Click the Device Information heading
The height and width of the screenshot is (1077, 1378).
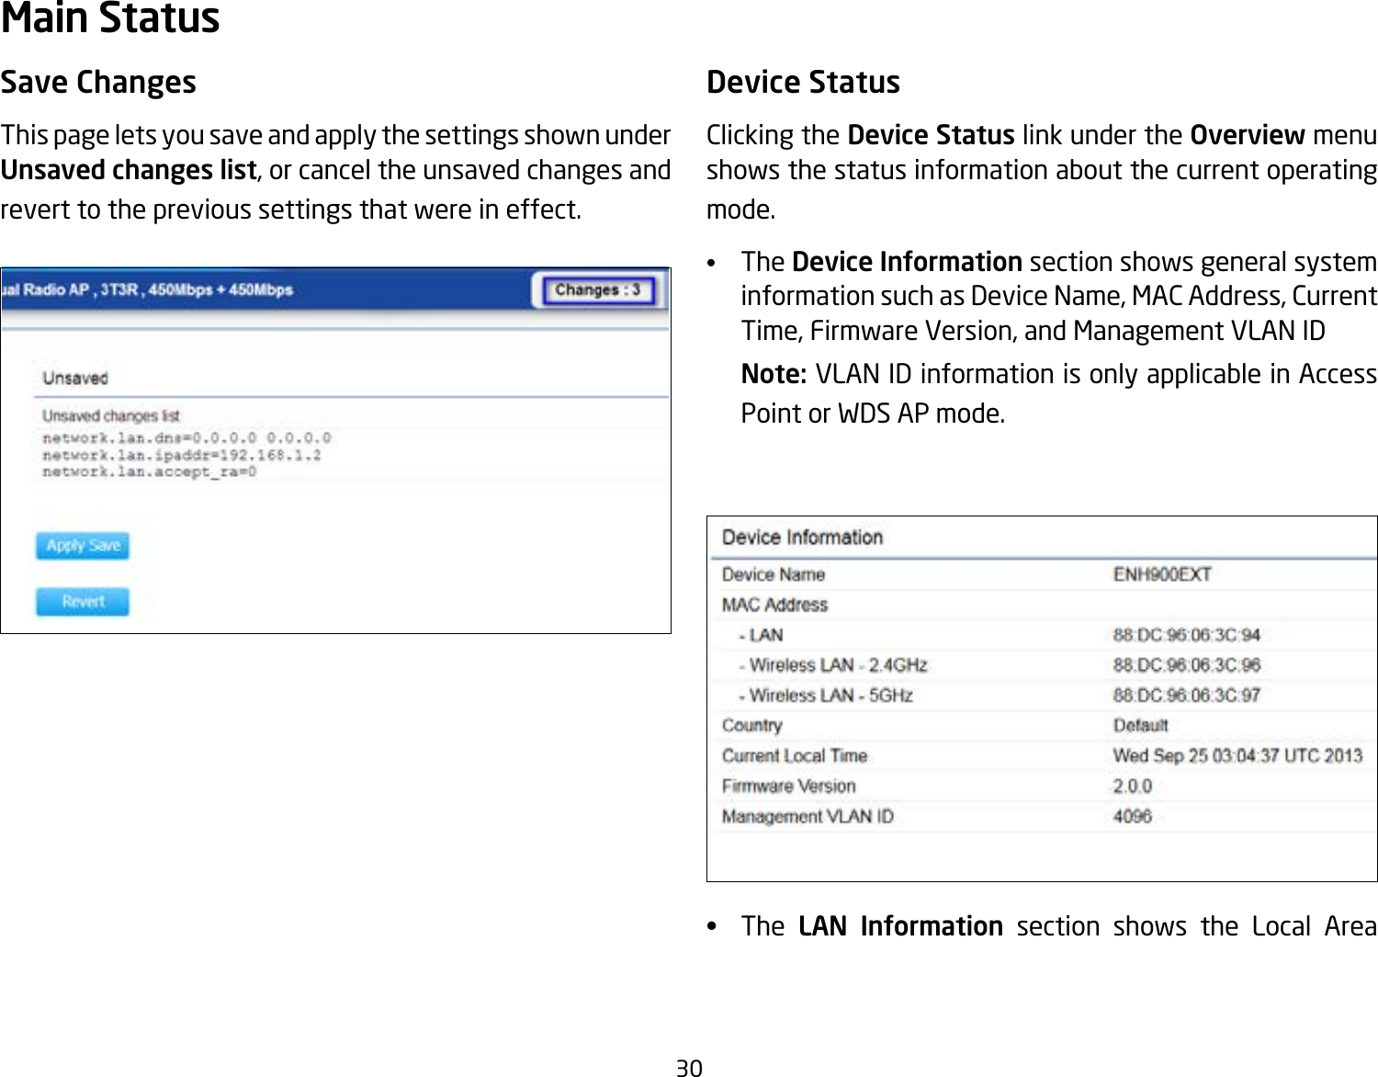[x=802, y=538]
